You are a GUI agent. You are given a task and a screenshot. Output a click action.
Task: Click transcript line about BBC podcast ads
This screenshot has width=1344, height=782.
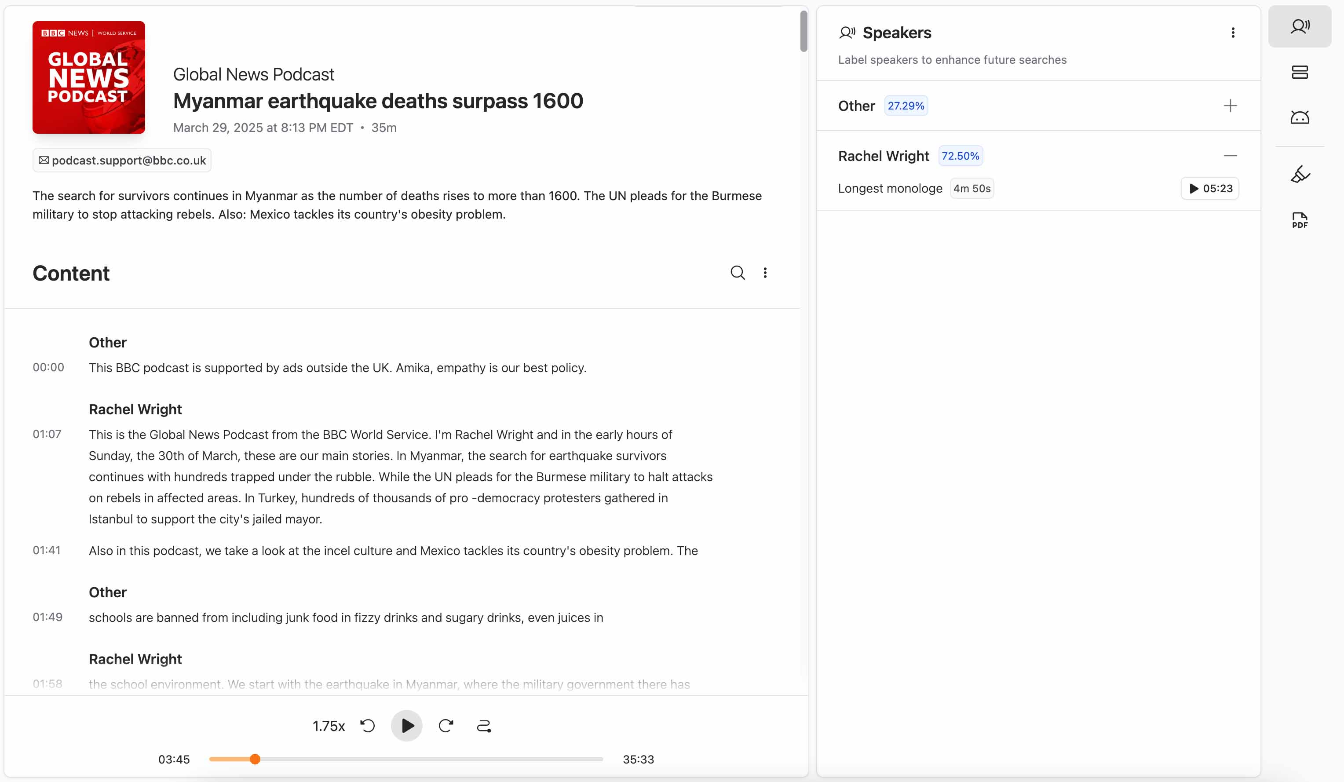(x=338, y=368)
